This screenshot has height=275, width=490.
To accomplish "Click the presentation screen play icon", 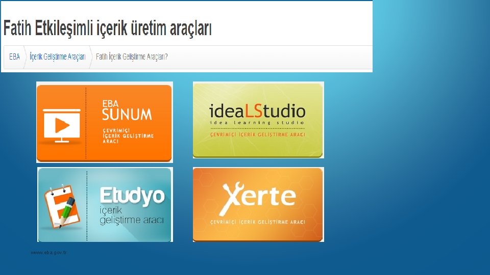I will [x=62, y=126].
